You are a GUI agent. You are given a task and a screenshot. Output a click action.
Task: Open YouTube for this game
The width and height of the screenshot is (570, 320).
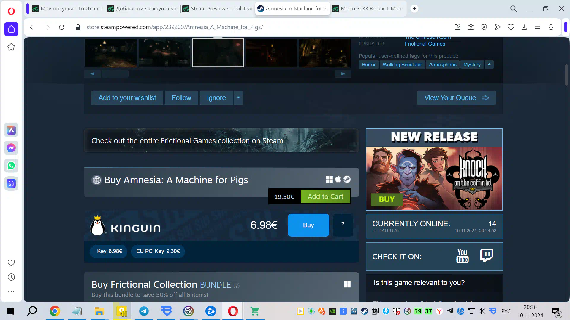462,256
